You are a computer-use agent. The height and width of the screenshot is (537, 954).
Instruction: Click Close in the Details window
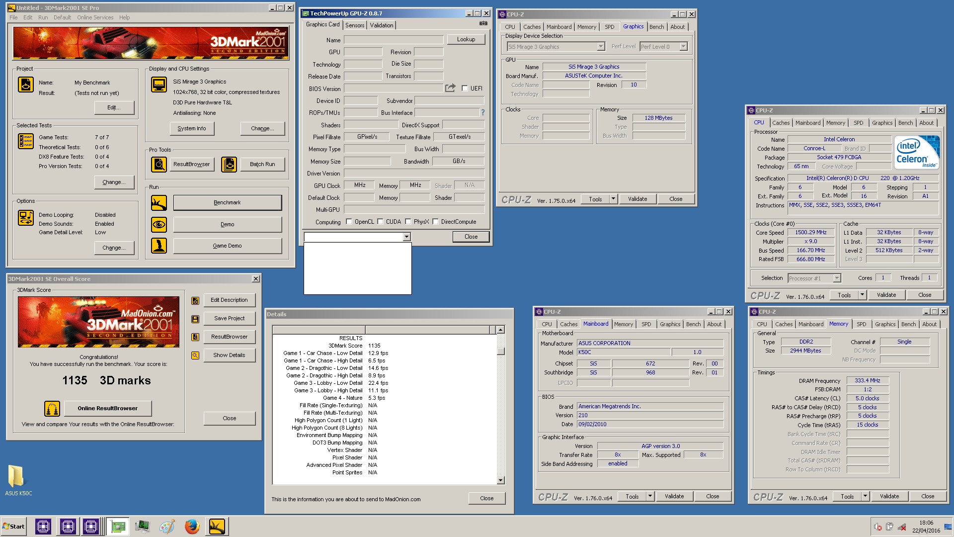point(487,498)
